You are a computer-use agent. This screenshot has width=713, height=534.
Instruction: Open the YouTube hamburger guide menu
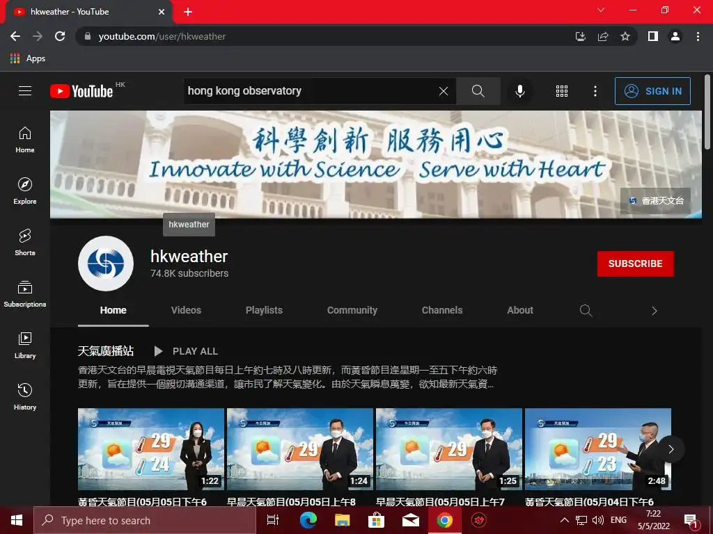click(25, 91)
